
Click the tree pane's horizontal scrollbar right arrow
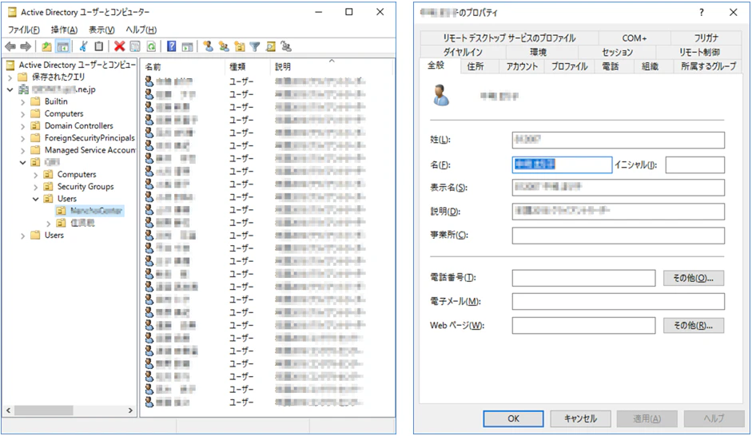tap(130, 410)
